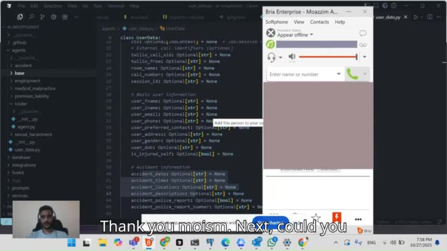Open the Terminal menu in Cursor
The image size is (447, 251).
[116, 6]
